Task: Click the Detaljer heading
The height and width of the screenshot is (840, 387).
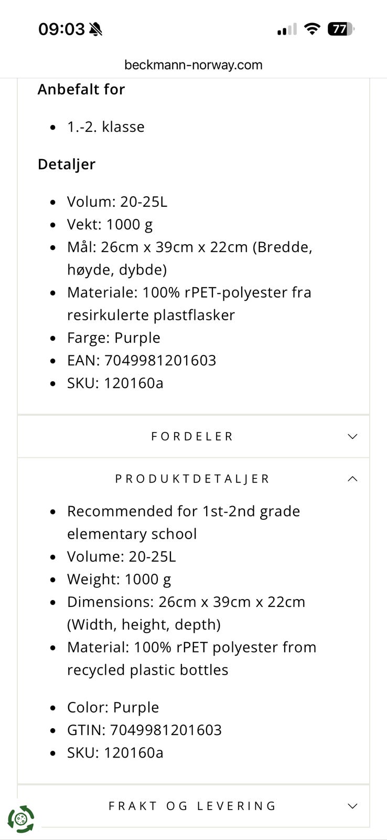Action: (67, 164)
